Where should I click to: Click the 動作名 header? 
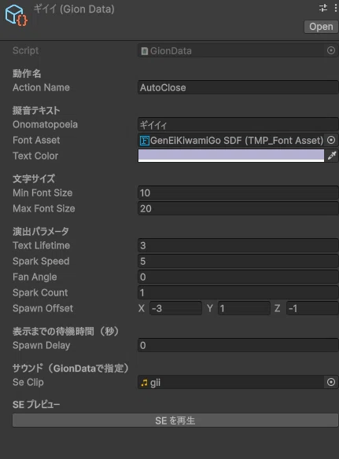coord(27,73)
